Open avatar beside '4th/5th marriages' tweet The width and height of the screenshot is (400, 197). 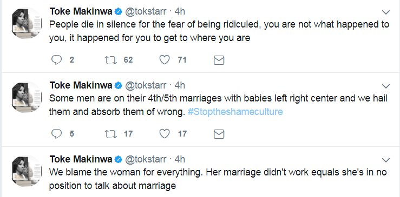[x=27, y=97]
